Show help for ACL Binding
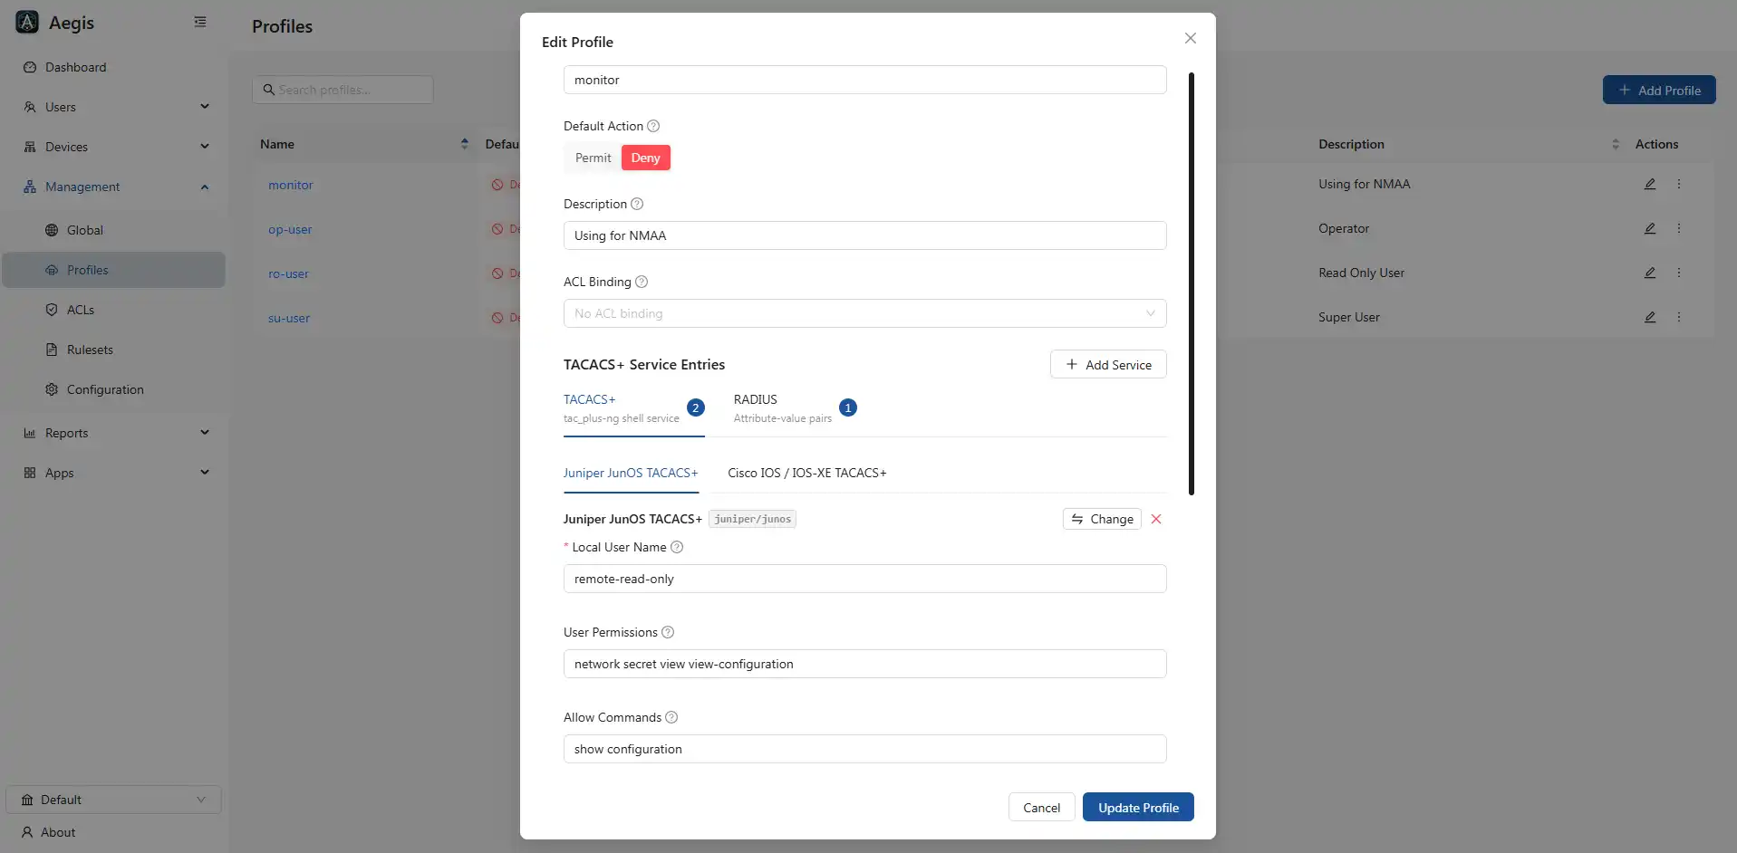Image resolution: width=1737 pixels, height=853 pixels. click(642, 282)
